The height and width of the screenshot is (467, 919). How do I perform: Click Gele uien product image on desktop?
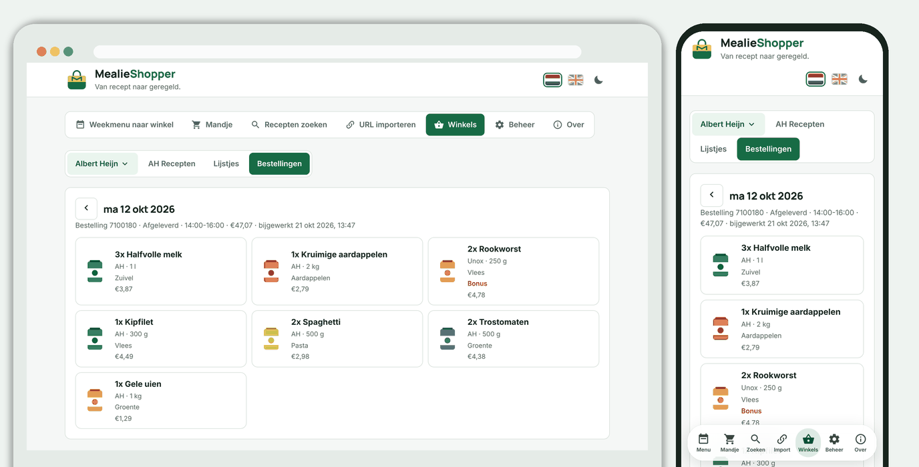tap(95, 400)
